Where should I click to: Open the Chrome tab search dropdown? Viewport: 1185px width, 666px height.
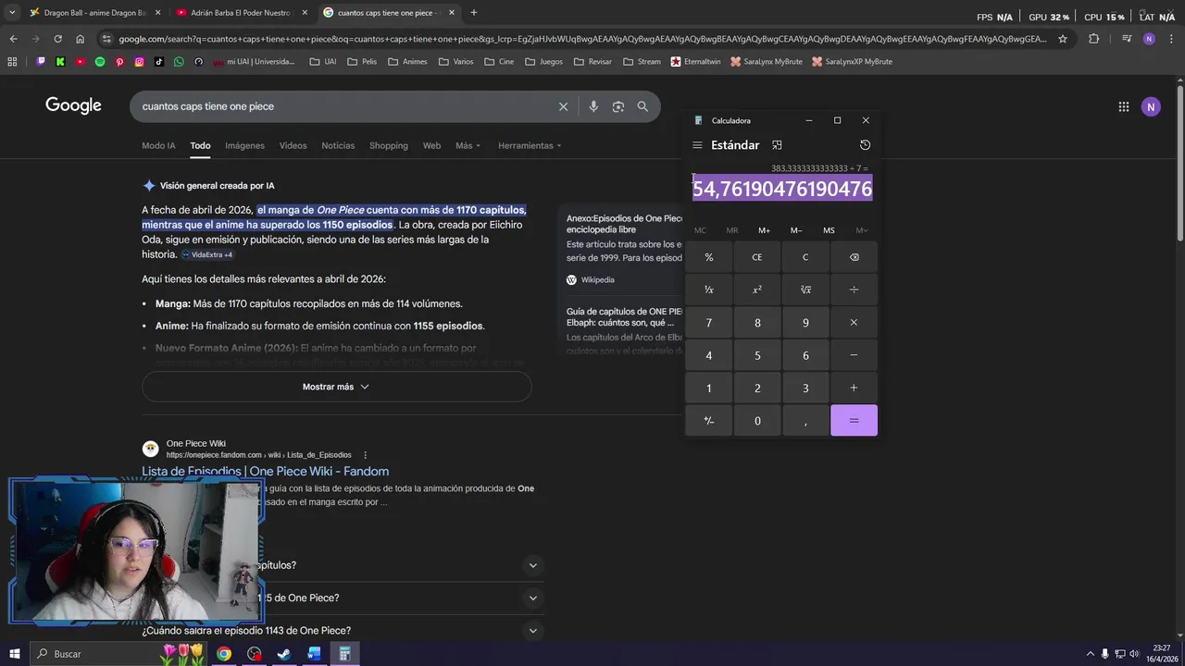pyautogui.click(x=11, y=13)
